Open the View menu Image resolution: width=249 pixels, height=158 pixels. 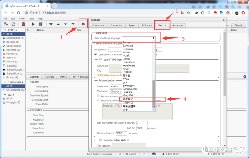point(22,19)
